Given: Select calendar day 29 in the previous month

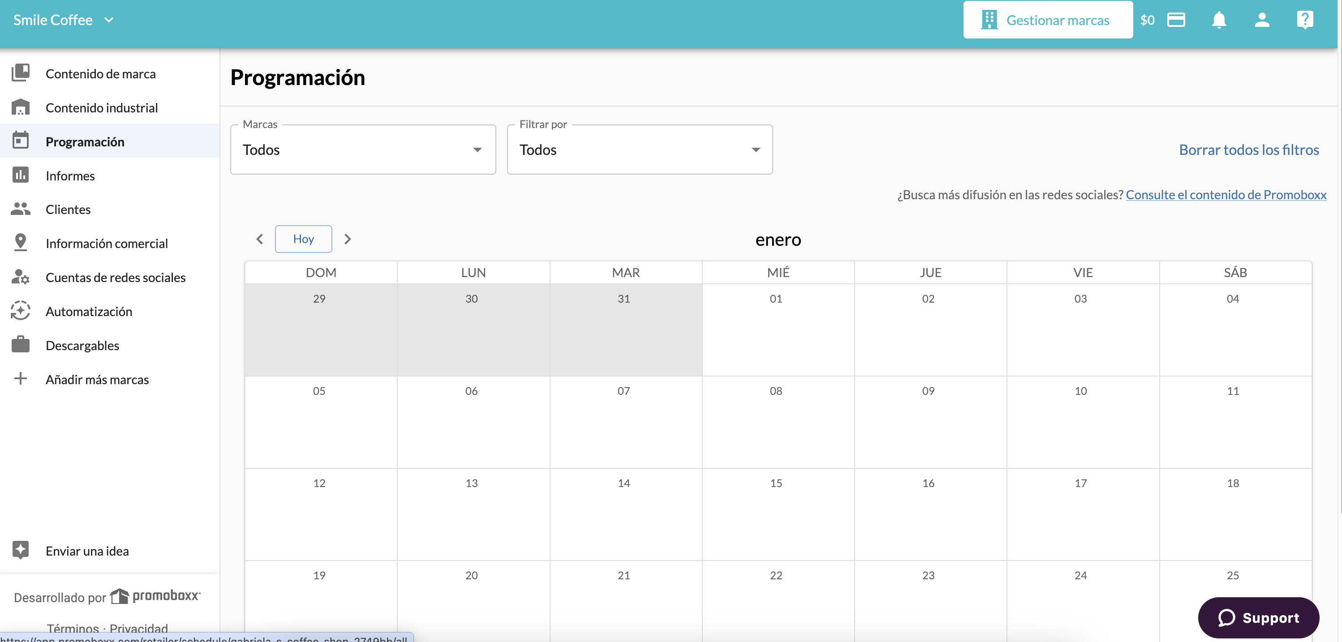Looking at the screenshot, I should tap(321, 330).
